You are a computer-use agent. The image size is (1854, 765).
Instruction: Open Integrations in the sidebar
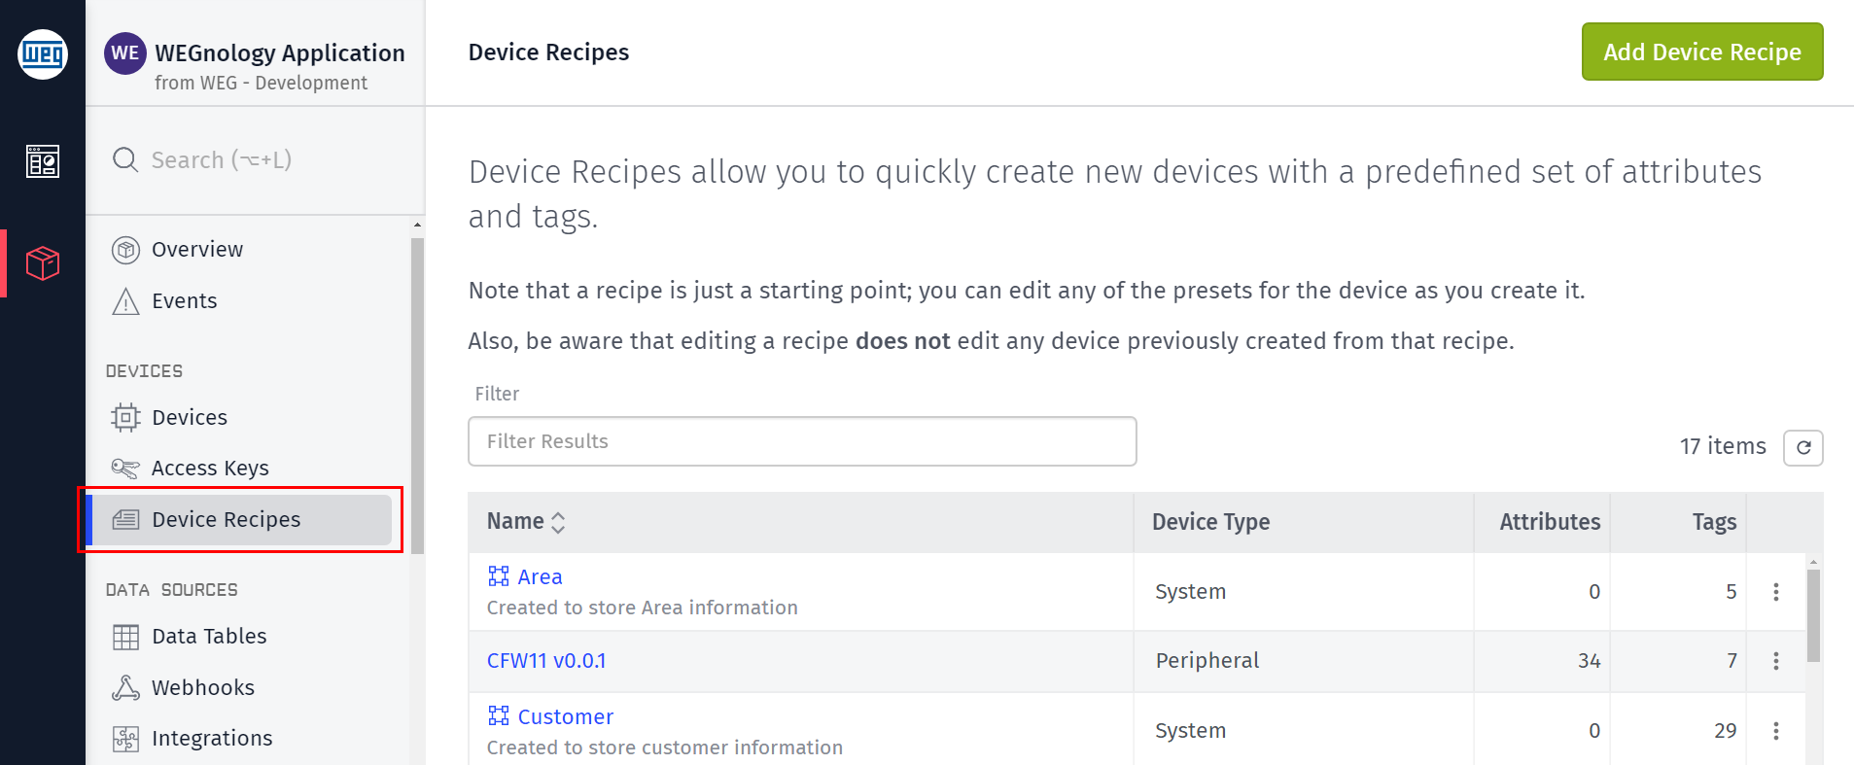(x=212, y=739)
